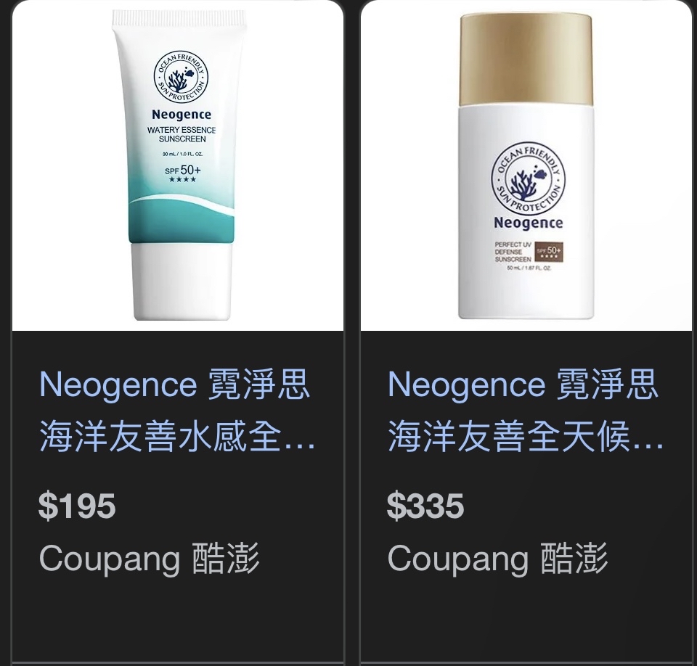The width and height of the screenshot is (697, 666).
Task: Click Coupang 酷澎 under the $195 item
Action: point(149,559)
